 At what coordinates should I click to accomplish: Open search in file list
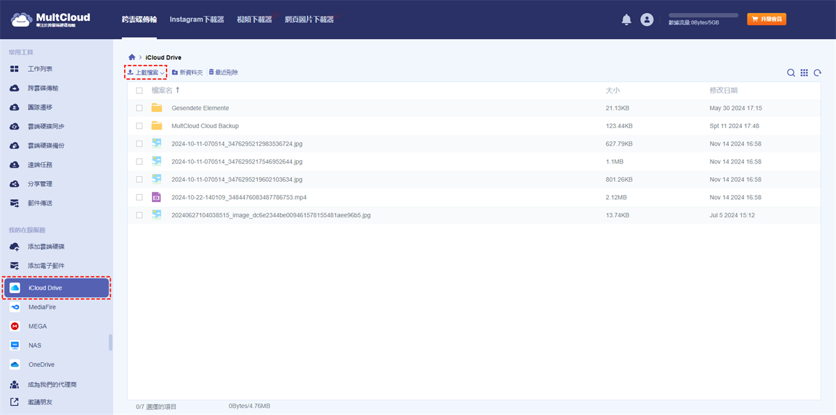(791, 72)
